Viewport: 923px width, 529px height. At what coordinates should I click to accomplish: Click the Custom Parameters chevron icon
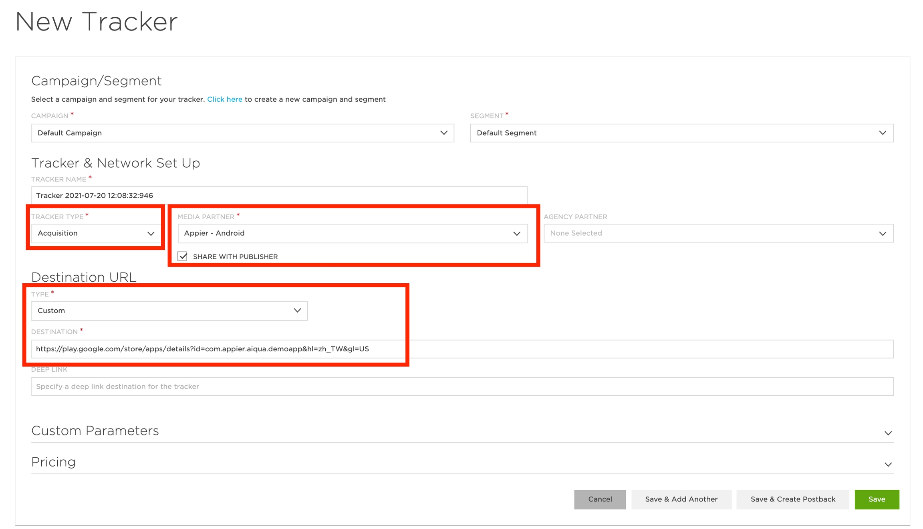coord(888,433)
